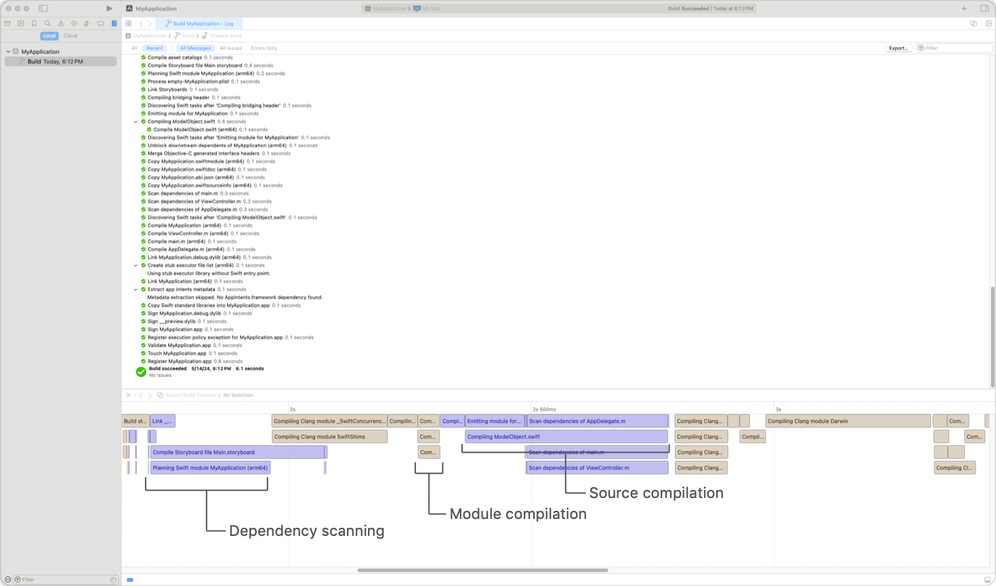Click Build in the breadcrumb path
This screenshot has width=996, height=586.
(188, 36)
